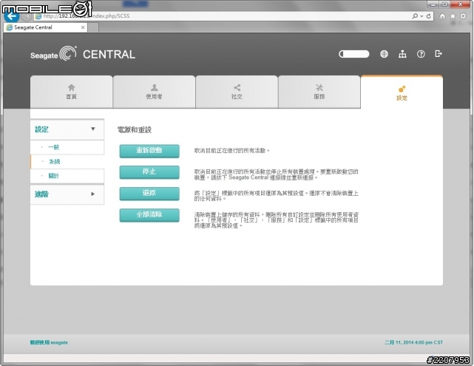Open the language globe icon
This screenshot has height=366, width=474.
point(384,54)
